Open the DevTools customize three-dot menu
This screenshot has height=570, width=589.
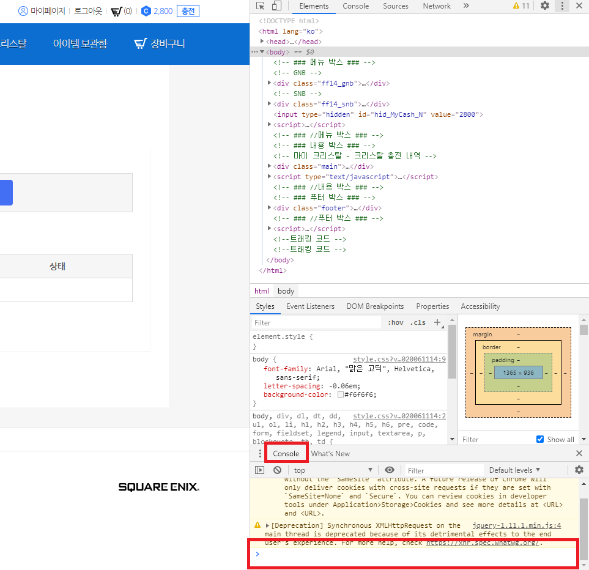(562, 6)
